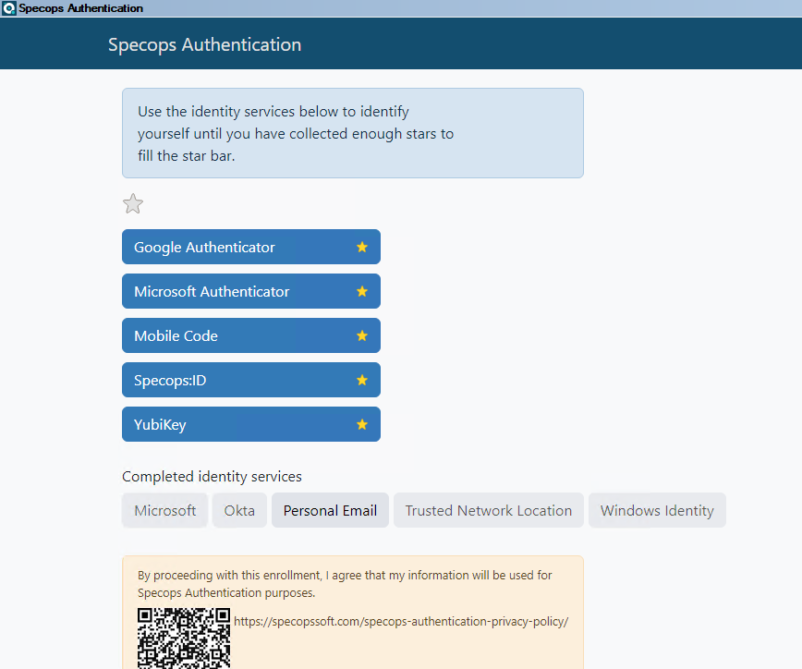
Task: Open Microsoft Authenticator enrollment
Action: pyautogui.click(x=222, y=291)
